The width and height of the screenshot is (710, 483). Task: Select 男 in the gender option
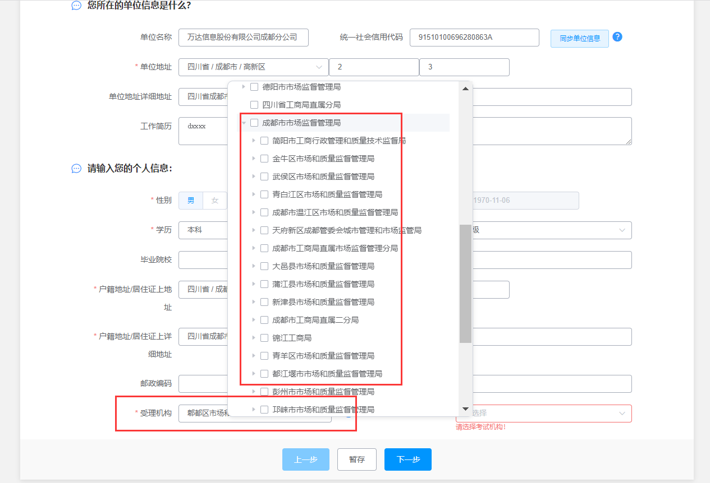tap(191, 201)
